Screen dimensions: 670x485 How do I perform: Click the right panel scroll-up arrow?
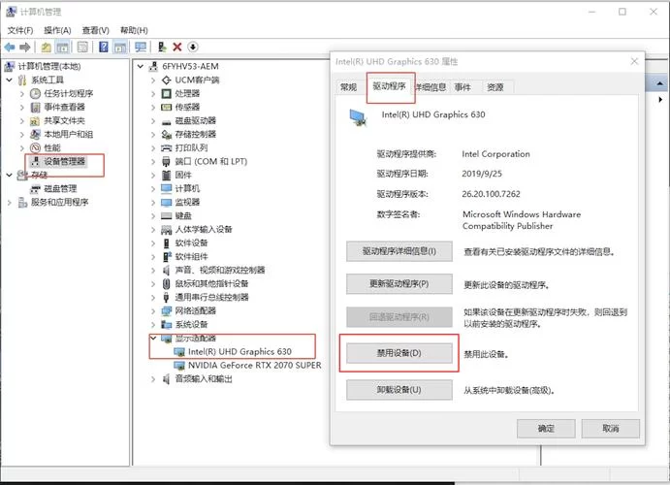point(659,83)
